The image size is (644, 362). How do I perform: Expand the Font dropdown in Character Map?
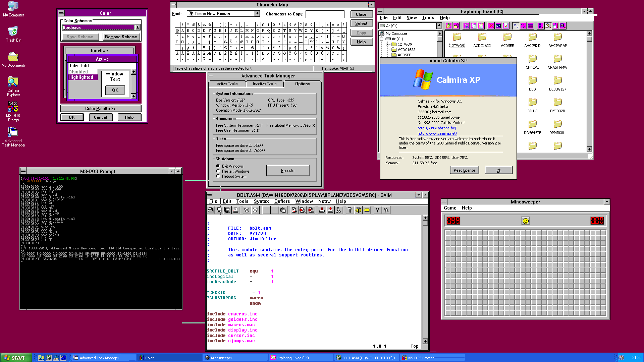click(x=257, y=13)
